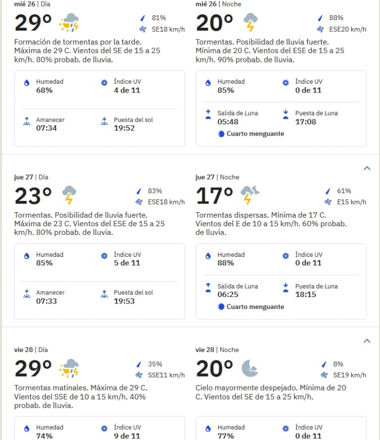
Task: Click the night storm icon for jue 27 Noche
Action: pyautogui.click(x=250, y=195)
